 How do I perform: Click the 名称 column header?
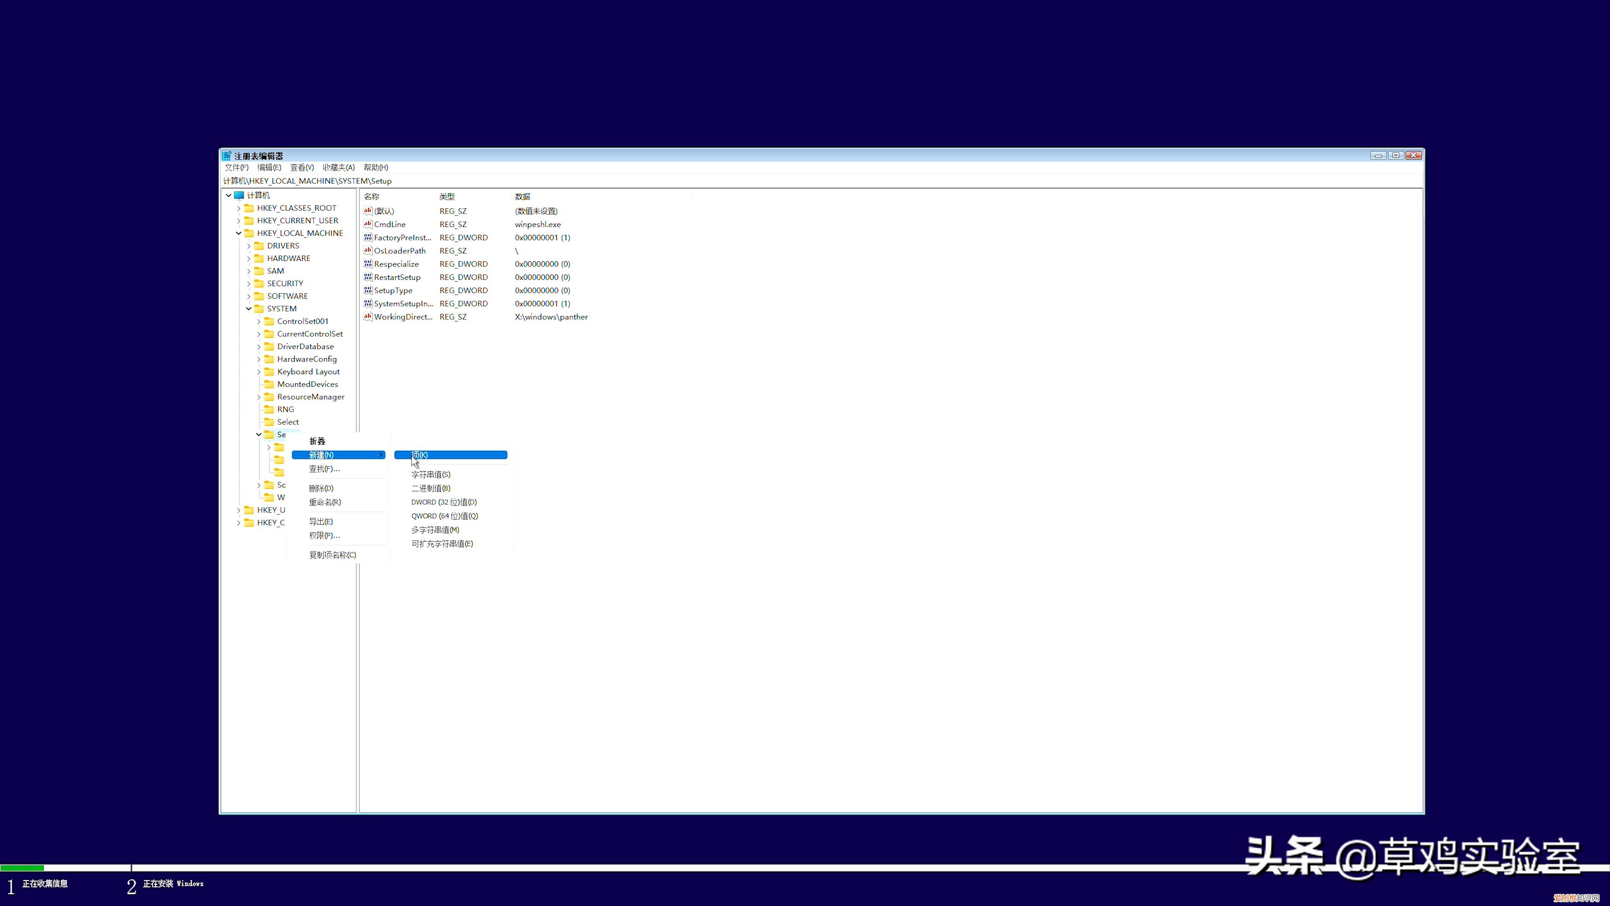coord(372,196)
